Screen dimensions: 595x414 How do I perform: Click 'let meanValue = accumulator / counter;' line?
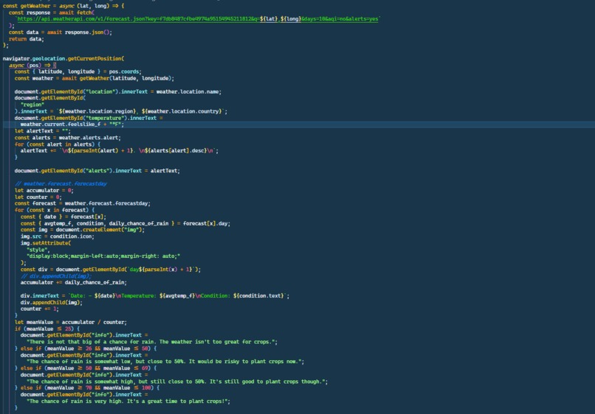coord(71,323)
